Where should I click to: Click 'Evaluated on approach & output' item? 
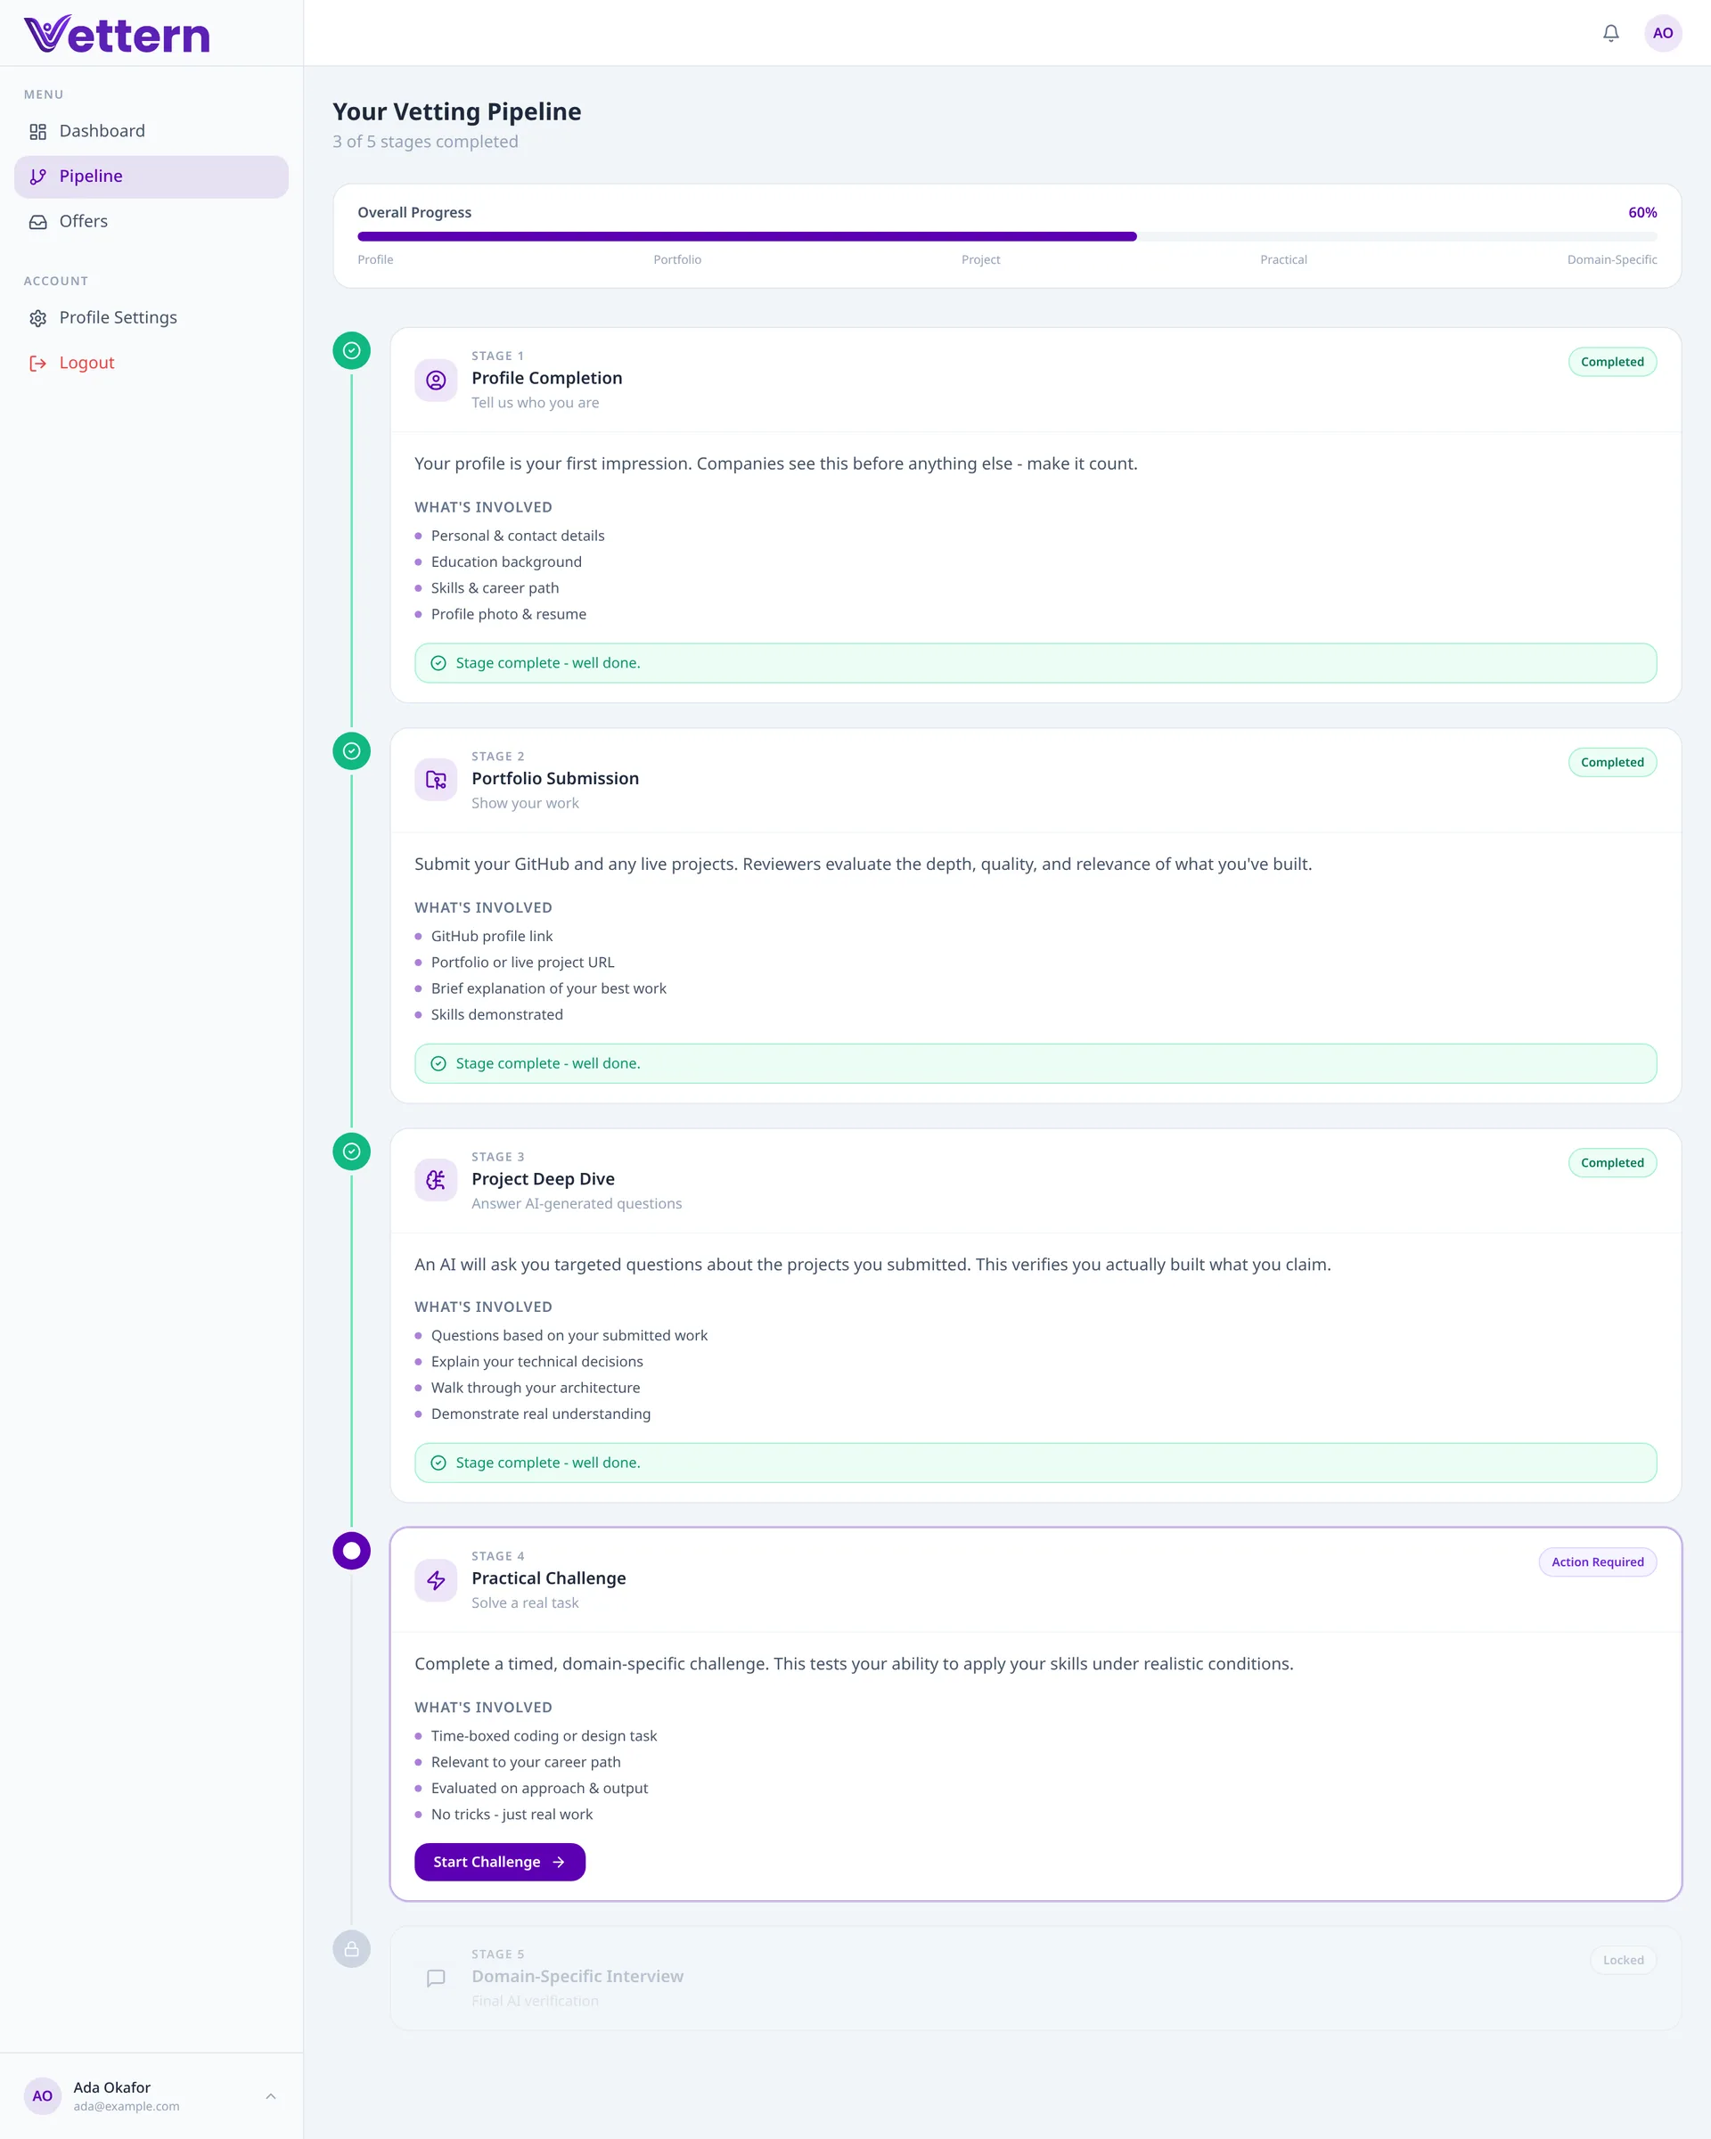tap(539, 1789)
